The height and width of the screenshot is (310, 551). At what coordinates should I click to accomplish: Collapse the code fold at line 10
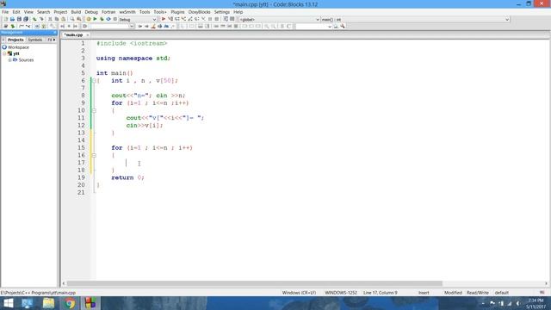pos(94,110)
